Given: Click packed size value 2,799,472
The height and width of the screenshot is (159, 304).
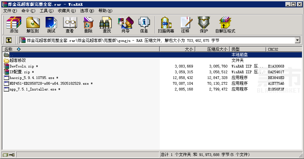Looking at the screenshot, I should pos(218,89).
